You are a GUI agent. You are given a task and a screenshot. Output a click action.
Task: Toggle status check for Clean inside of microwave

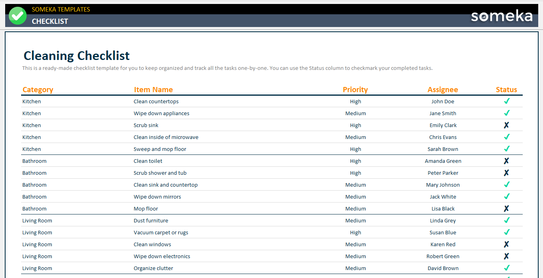[506, 137]
